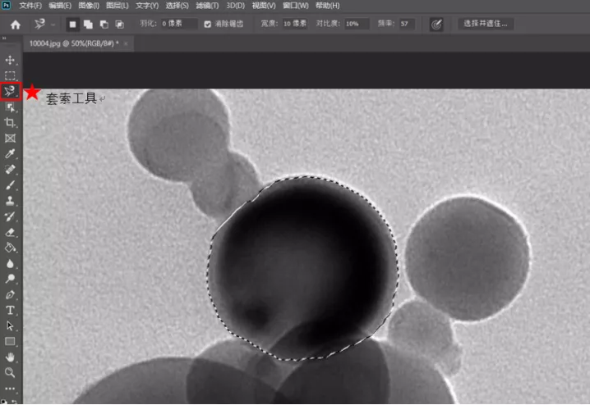Click the Home icon in options bar

16,25
